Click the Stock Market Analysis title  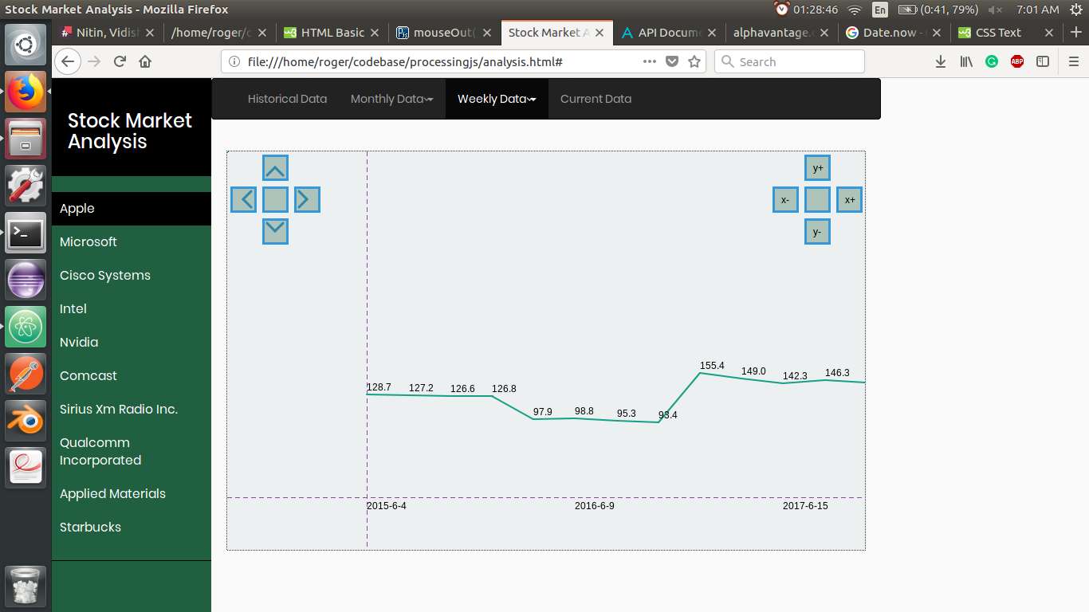130,131
